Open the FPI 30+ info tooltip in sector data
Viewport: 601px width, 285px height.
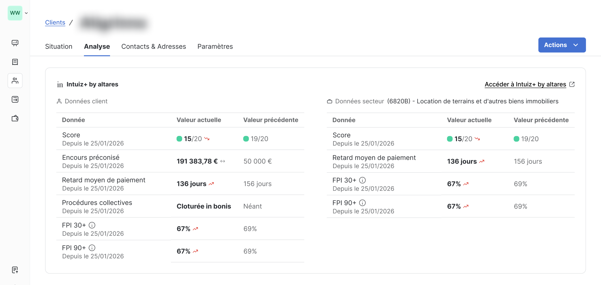click(x=363, y=180)
